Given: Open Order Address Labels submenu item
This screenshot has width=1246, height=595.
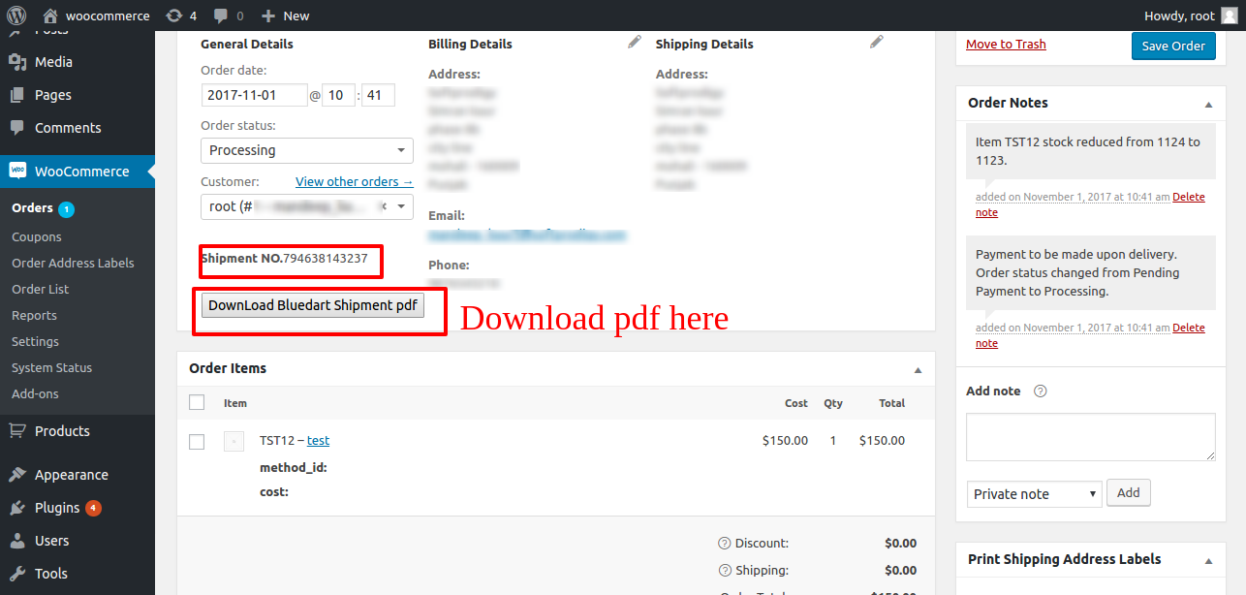Looking at the screenshot, I should pos(73,263).
